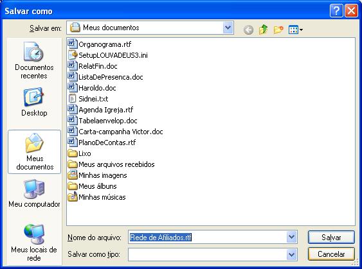Open the Views menu icon

point(296,30)
